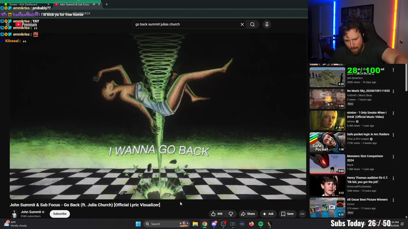The height and width of the screenshot is (229, 408).
Task: Click the video title Go Back lyric visualizer
Action: click(x=85, y=205)
